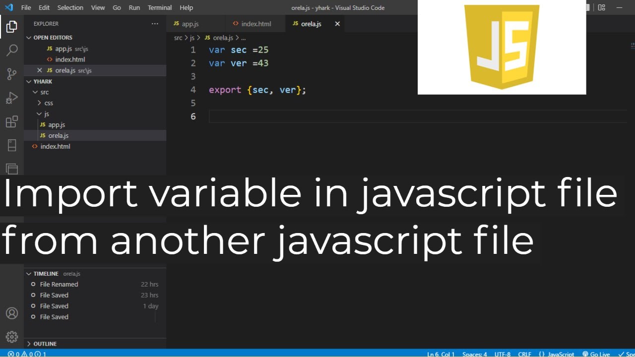Open the Accounts menu icon

coord(12,313)
